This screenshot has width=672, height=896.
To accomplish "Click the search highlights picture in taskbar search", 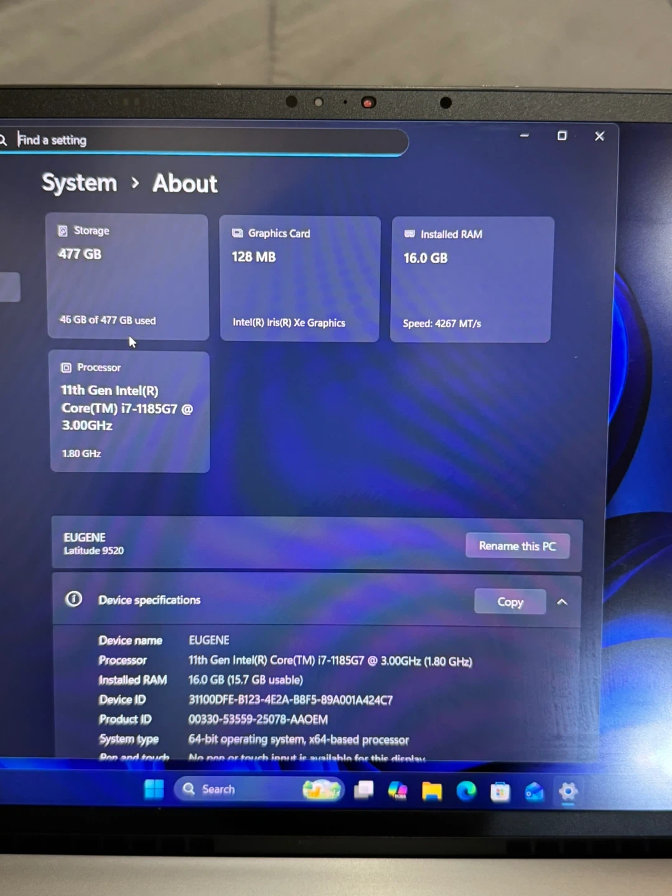I will [x=322, y=790].
